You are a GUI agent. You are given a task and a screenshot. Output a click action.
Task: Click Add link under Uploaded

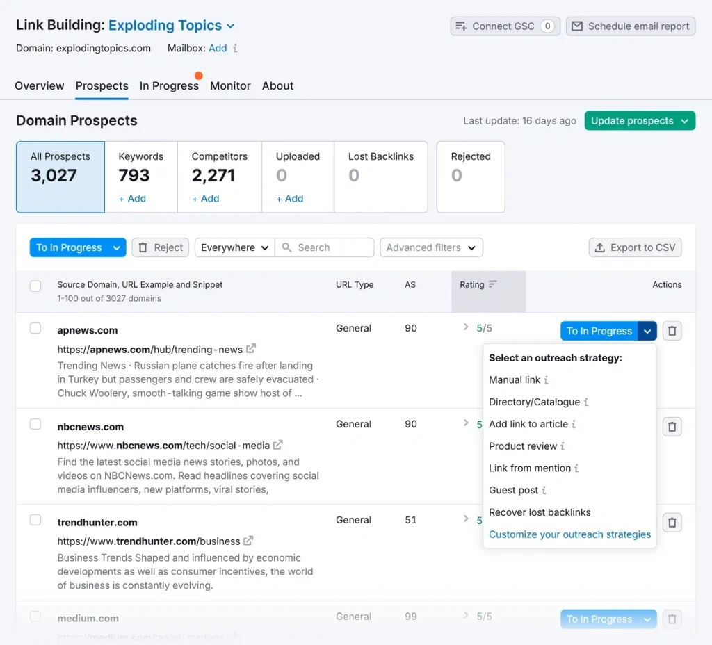290,198
